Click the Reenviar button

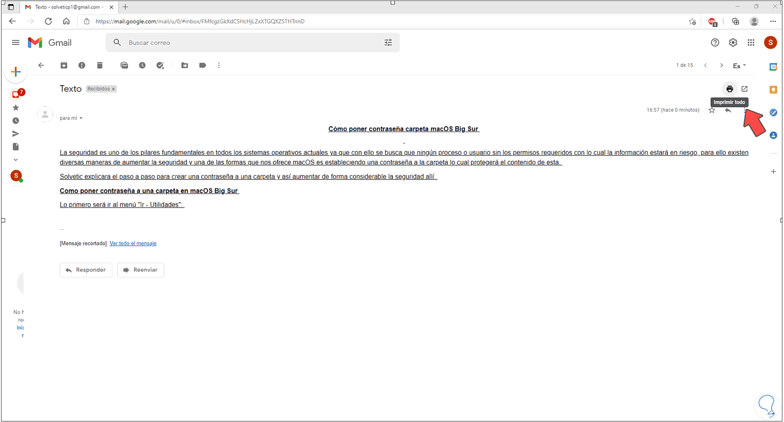[141, 270]
